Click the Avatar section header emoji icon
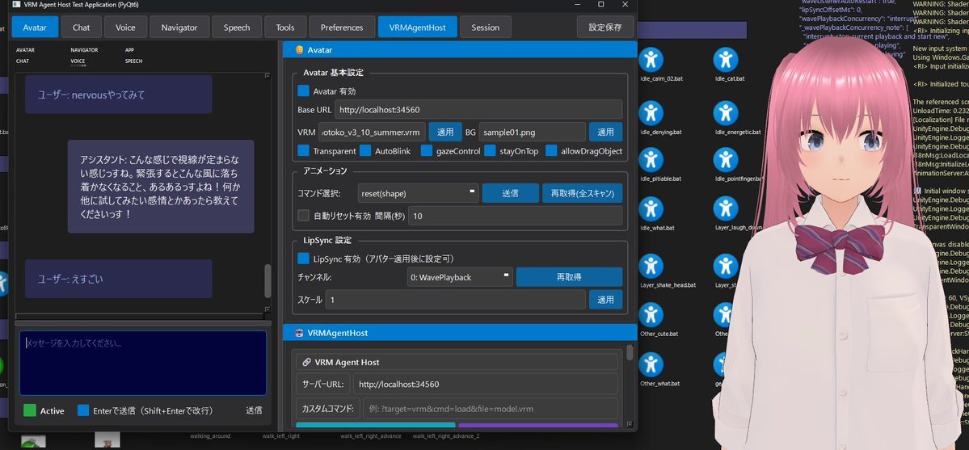Screen dimensions: 969x450 pos(299,49)
